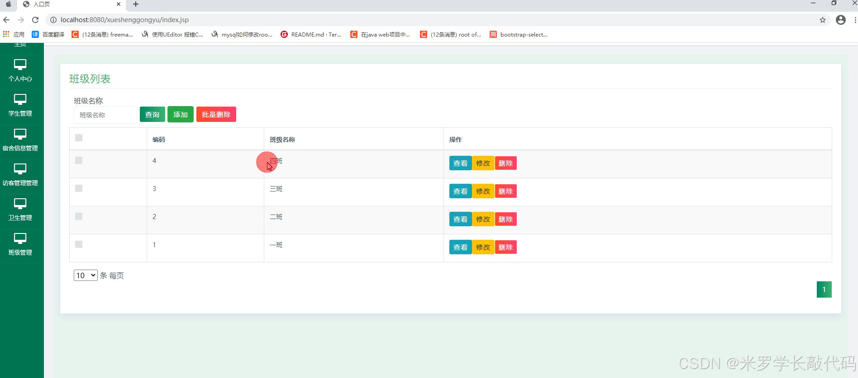Viewport: 858px width, 378px height.
Task: Click 查看 for 三班 row
Action: pyautogui.click(x=461, y=191)
